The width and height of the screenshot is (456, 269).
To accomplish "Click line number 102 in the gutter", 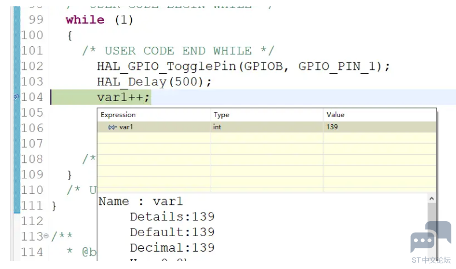I will [x=32, y=66].
